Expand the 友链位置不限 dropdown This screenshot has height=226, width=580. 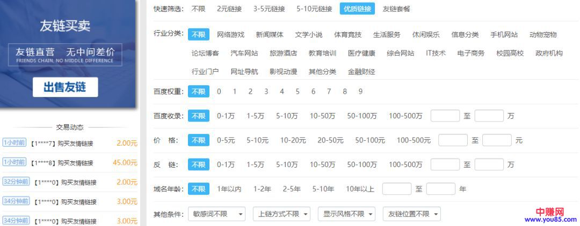[411, 214]
